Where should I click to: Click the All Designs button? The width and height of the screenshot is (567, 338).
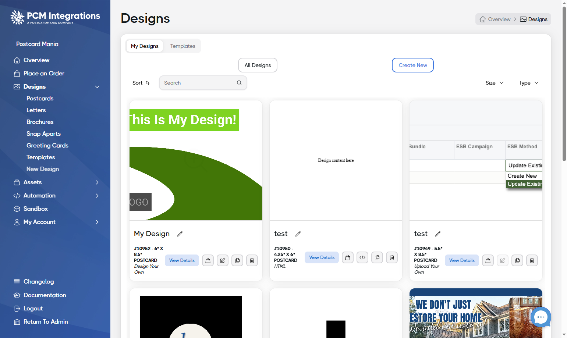click(258, 65)
